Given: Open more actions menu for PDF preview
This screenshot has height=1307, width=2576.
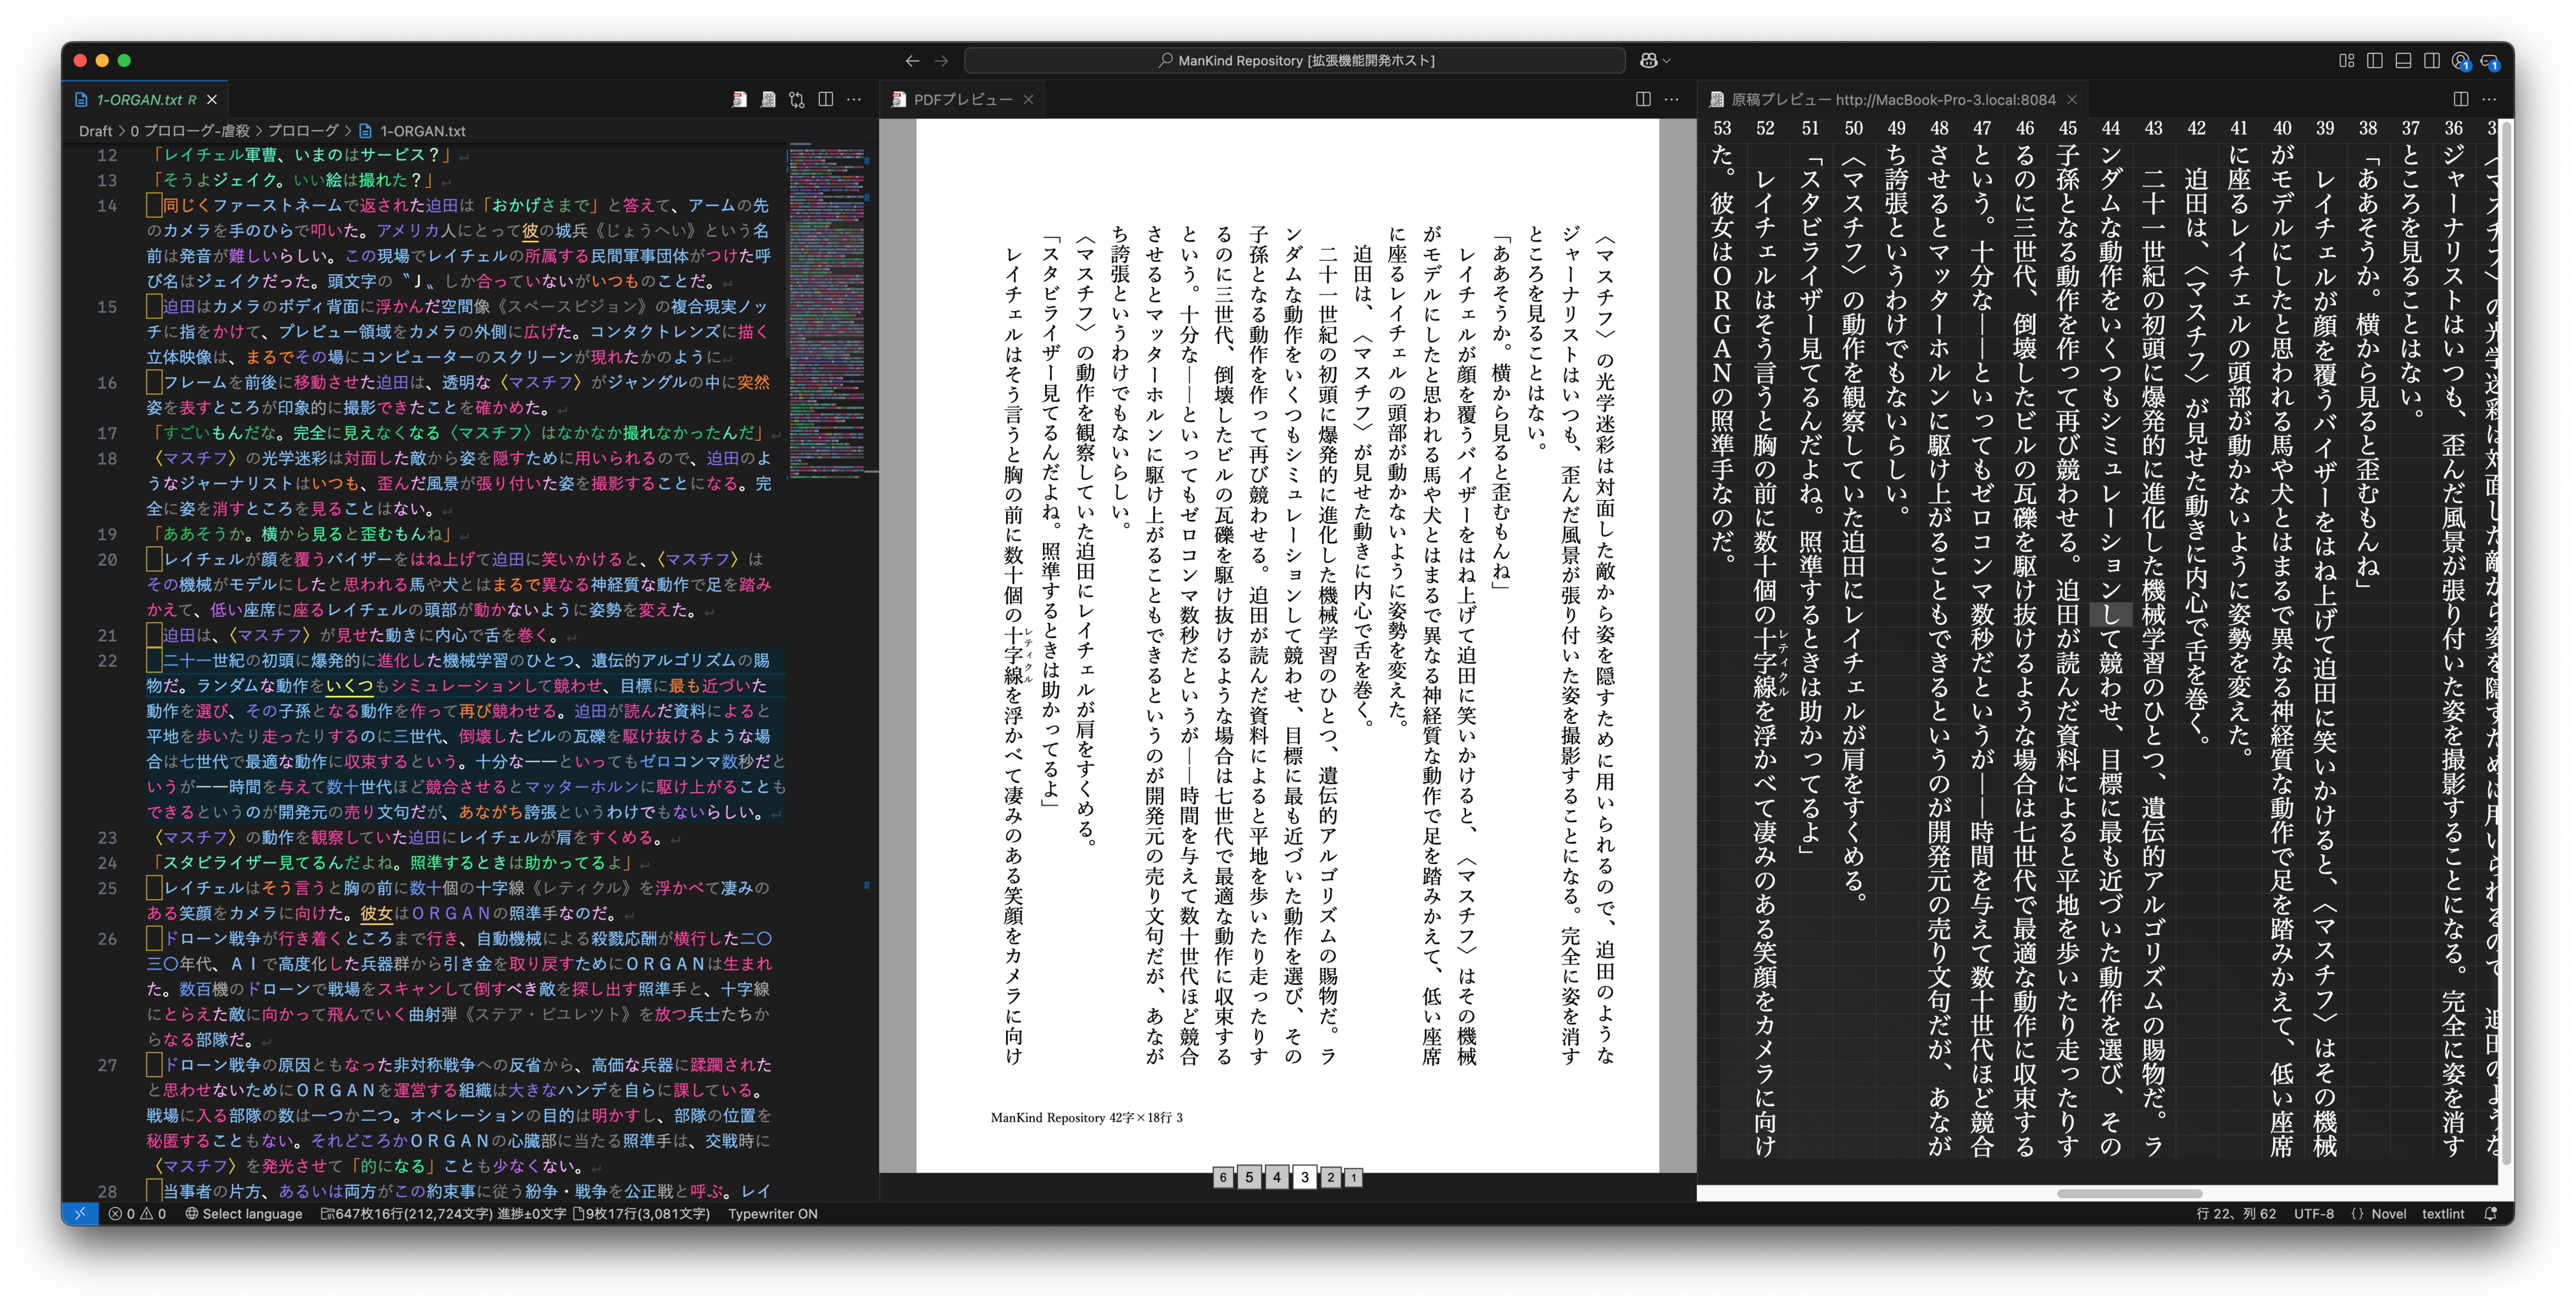Looking at the screenshot, I should 1671,100.
